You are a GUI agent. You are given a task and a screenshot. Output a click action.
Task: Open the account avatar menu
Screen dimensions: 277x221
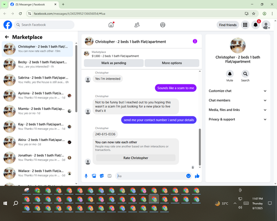[266, 25]
